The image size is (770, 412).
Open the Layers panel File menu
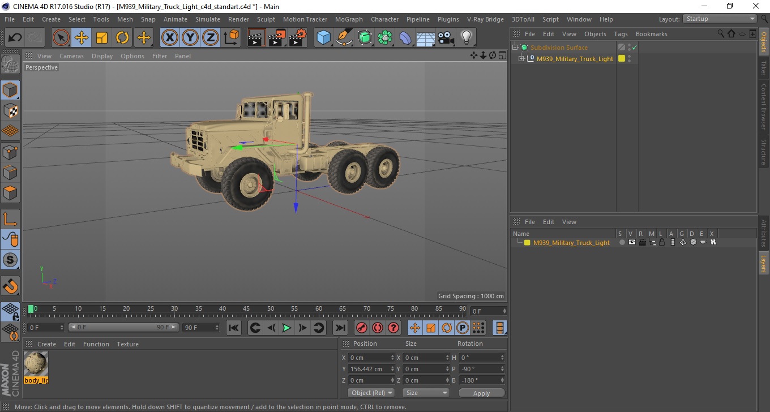(x=529, y=222)
